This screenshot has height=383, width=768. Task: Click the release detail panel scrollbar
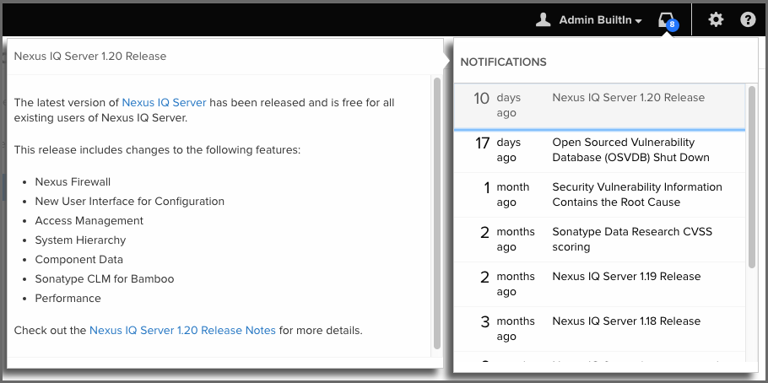437,213
